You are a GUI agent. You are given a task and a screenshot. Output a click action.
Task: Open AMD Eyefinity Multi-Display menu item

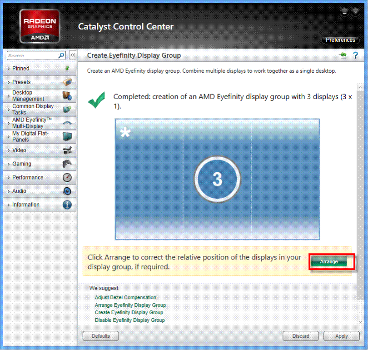click(x=40, y=123)
